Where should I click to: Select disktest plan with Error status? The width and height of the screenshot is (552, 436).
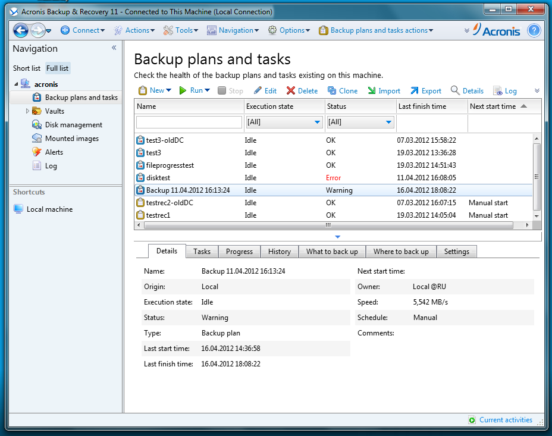333,178
